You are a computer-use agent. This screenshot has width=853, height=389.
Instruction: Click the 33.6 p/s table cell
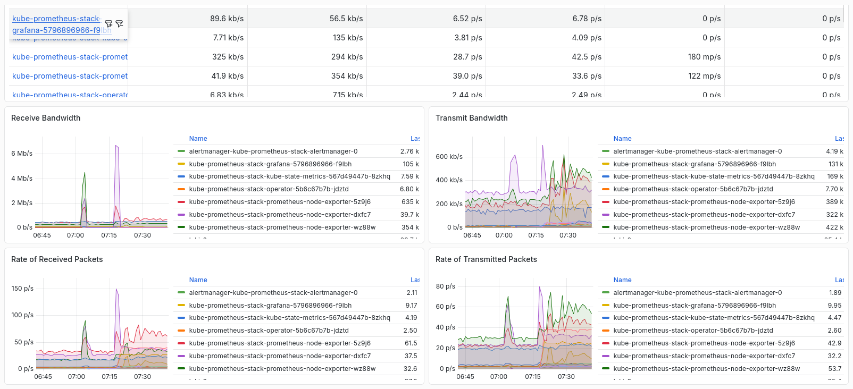point(545,76)
